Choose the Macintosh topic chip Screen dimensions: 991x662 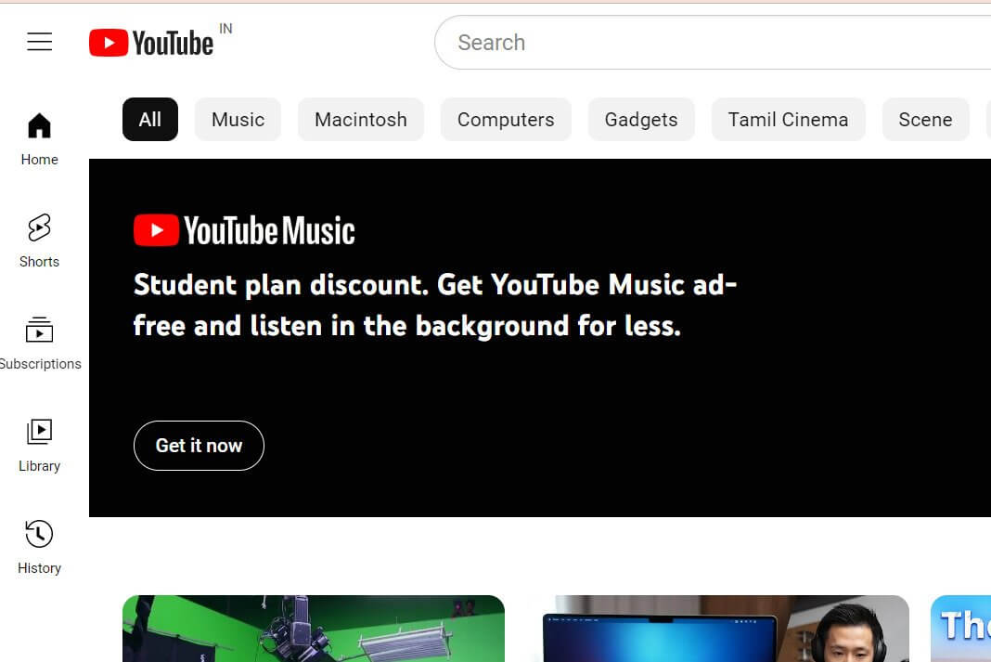coord(360,119)
